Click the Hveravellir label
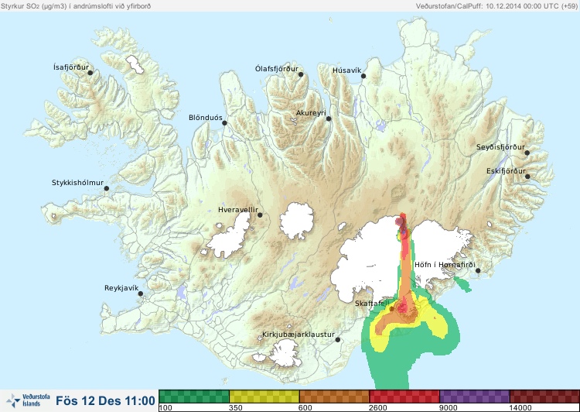The image size is (580, 412). click(x=238, y=210)
